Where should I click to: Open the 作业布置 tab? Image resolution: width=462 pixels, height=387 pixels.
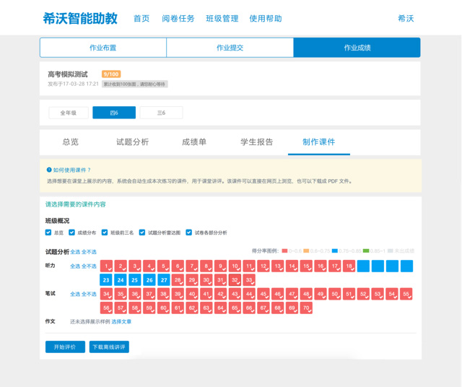[x=103, y=48]
